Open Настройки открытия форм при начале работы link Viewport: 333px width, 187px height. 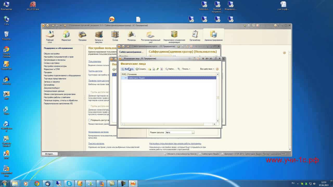(175, 144)
